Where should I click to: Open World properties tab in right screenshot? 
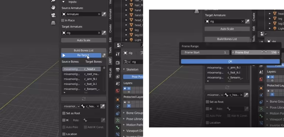pos(261,79)
